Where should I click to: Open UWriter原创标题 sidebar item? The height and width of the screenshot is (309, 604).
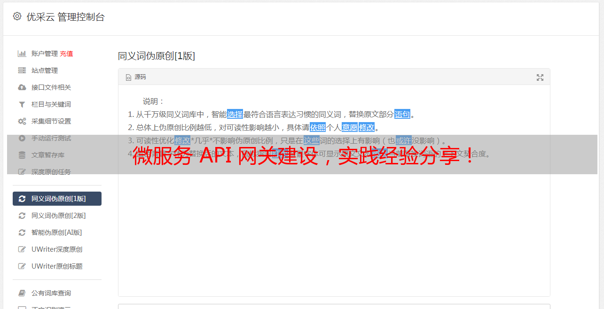pos(57,266)
